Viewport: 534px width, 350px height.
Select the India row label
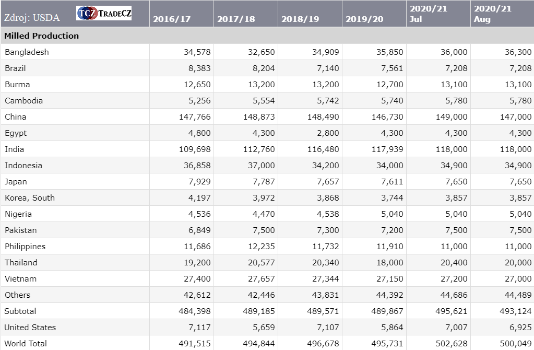coord(15,149)
